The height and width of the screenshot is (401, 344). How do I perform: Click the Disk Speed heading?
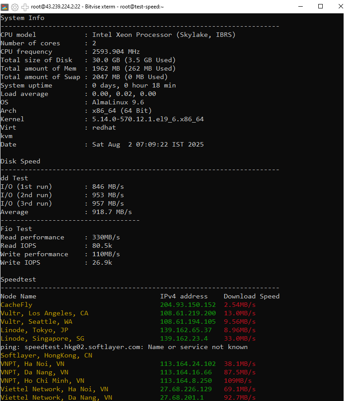(x=20, y=161)
